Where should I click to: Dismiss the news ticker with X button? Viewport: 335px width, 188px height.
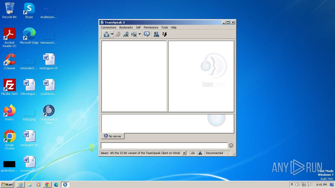tap(184, 153)
